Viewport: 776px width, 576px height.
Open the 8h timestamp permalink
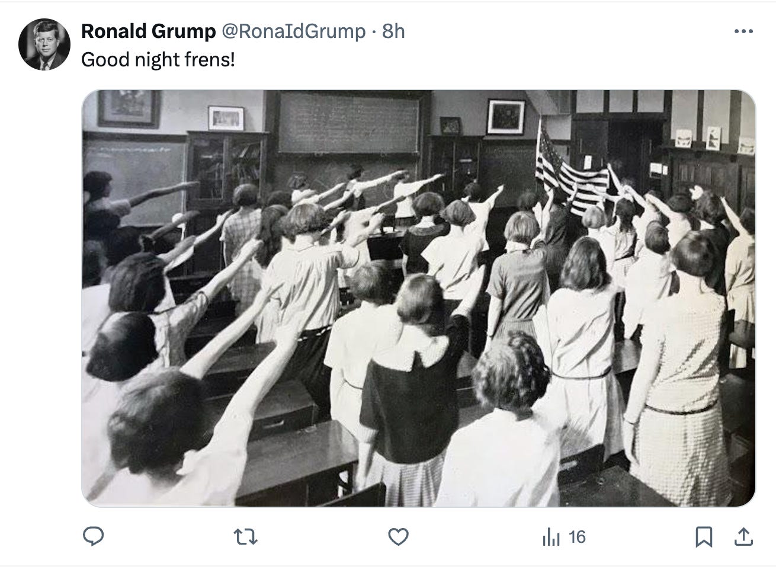coord(393,31)
